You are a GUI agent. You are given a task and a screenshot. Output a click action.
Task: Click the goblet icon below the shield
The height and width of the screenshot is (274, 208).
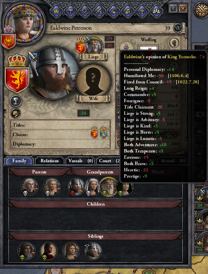[x=16, y=101]
